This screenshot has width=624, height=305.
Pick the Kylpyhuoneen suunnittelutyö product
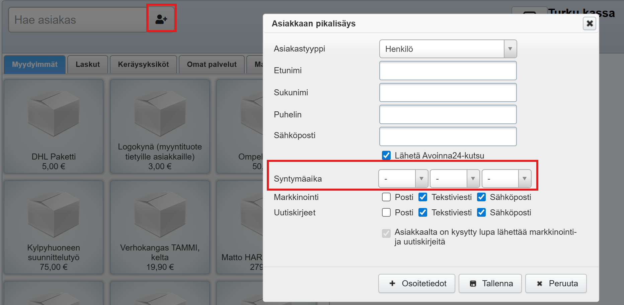coord(54,227)
